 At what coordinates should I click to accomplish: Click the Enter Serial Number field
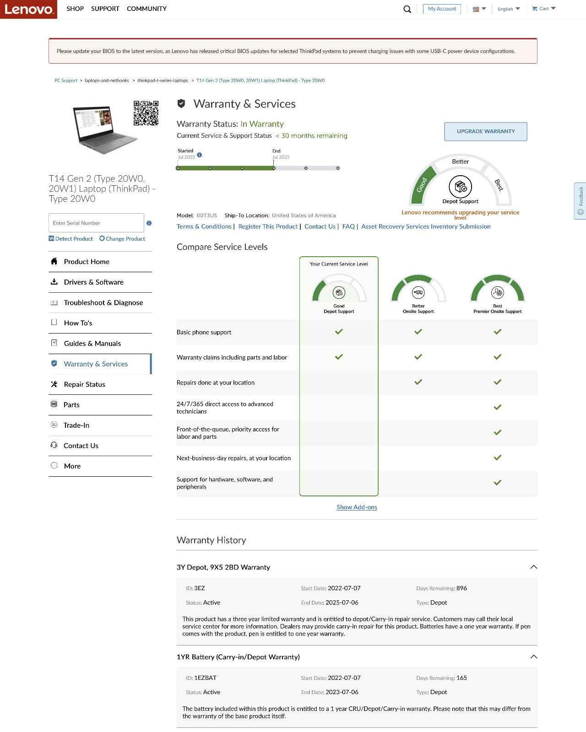(x=96, y=223)
